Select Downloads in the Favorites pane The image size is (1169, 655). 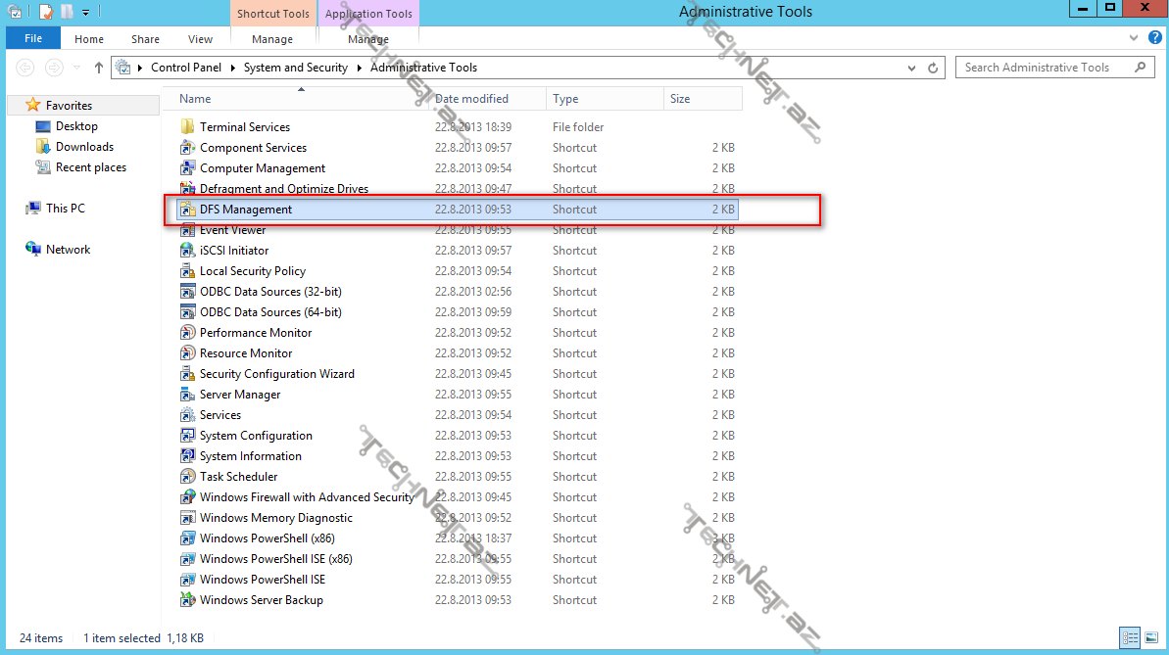[x=84, y=147]
